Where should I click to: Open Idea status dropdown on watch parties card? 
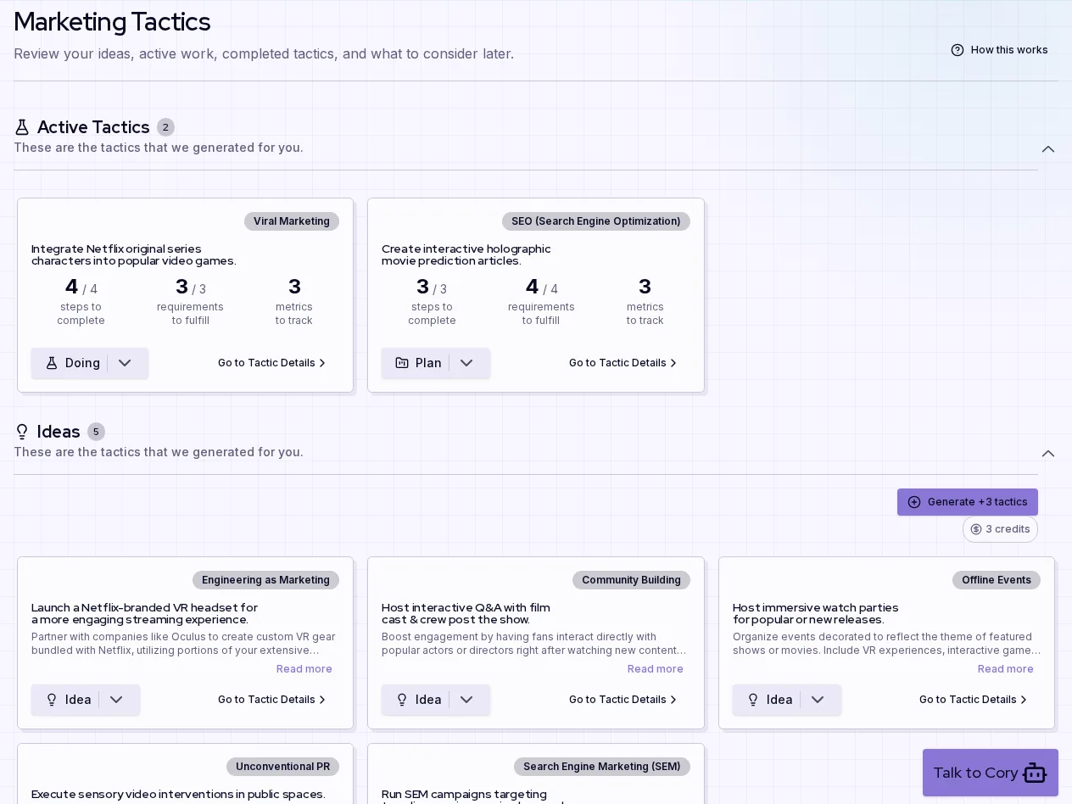coord(818,700)
